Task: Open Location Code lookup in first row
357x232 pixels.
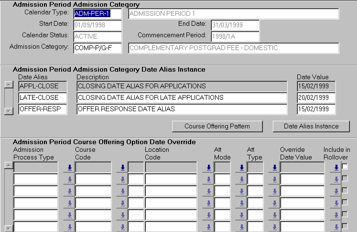Action: coord(208,167)
